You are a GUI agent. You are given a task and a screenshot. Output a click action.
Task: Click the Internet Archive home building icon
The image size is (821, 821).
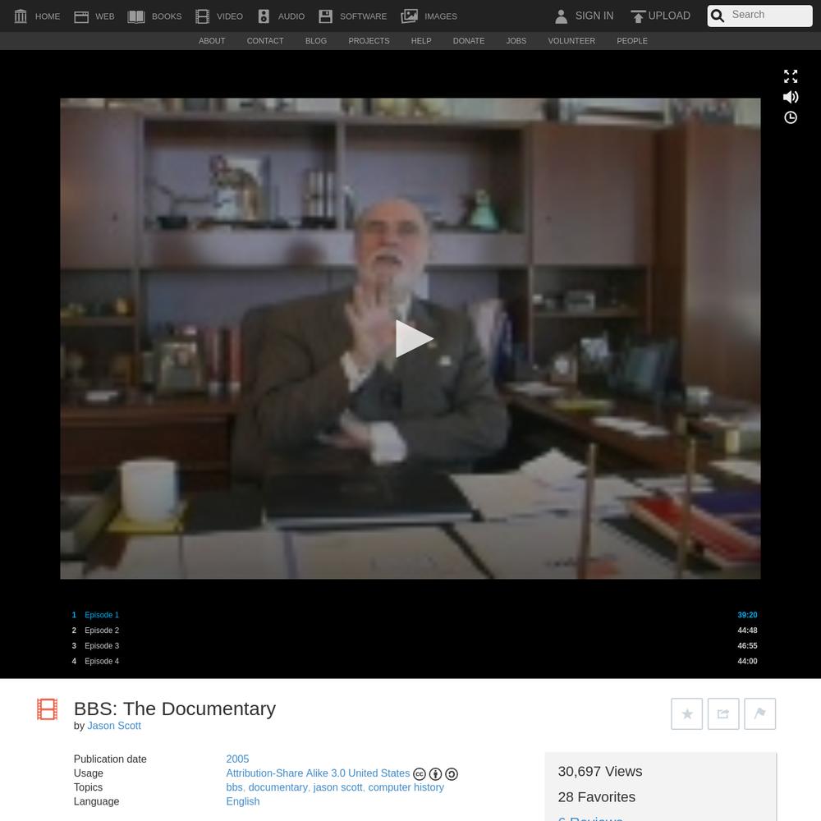pyautogui.click(x=21, y=16)
